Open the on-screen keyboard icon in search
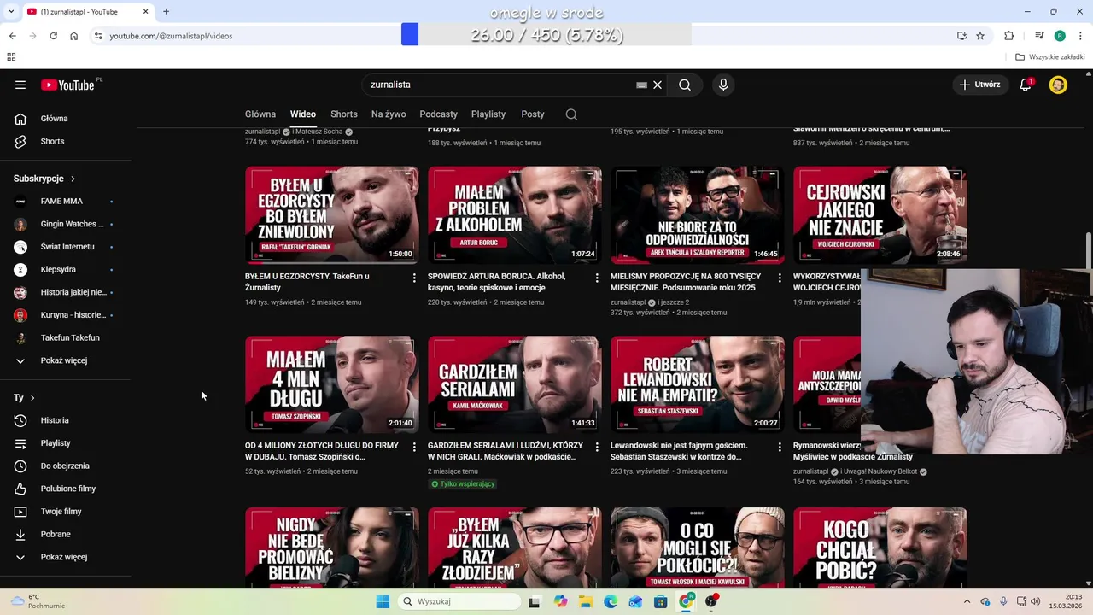This screenshot has width=1093, height=615. tap(641, 85)
